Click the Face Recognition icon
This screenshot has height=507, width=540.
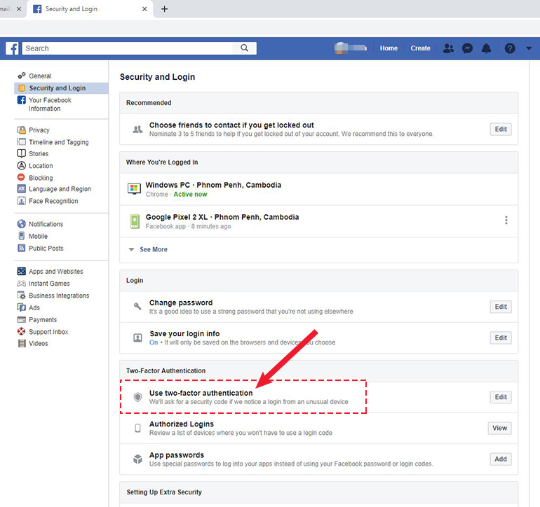coord(21,200)
